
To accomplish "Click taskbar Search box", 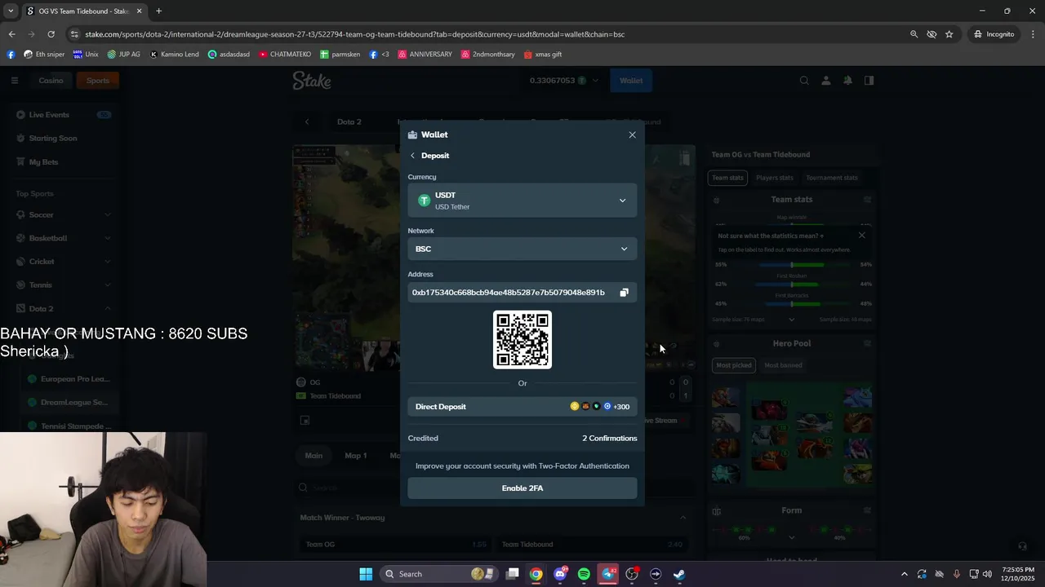I will 438,574.
